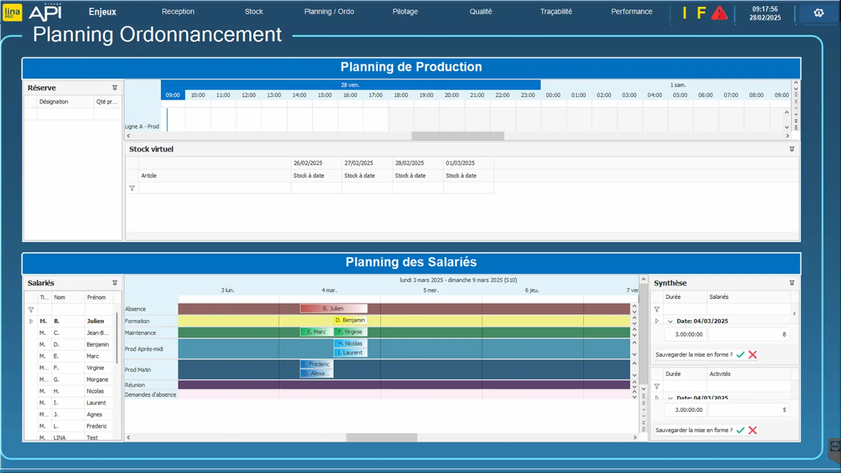Viewport: 841px width, 473px height.
Task: Click the production planning horizontal scrollbar thumb
Action: [x=458, y=136]
